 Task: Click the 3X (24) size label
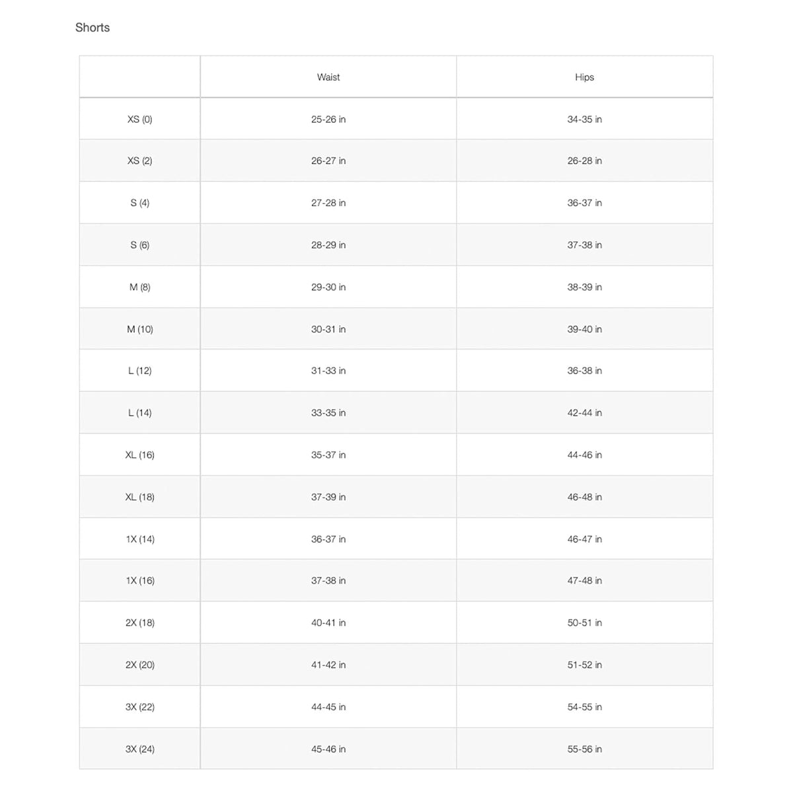coord(139,749)
